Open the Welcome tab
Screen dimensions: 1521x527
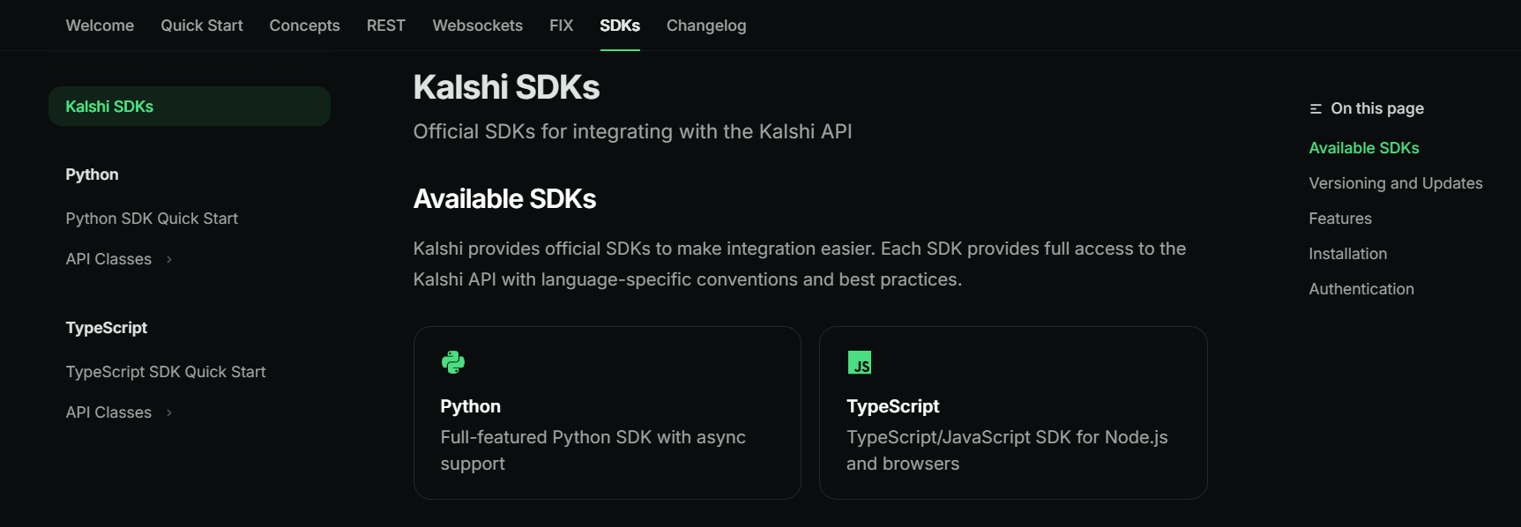(100, 26)
